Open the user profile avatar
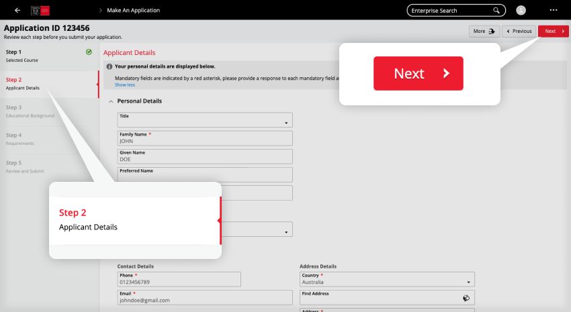571x312 pixels. pyautogui.click(x=521, y=11)
